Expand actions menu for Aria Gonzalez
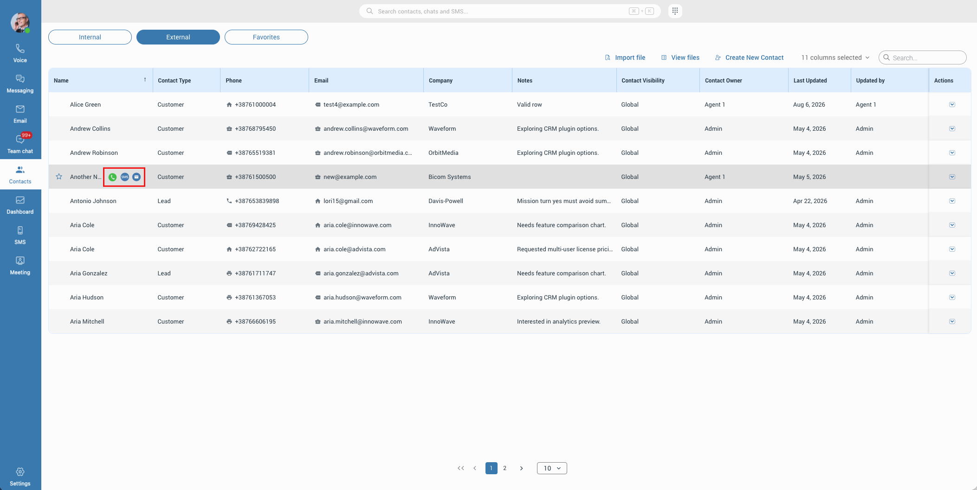 click(x=952, y=274)
